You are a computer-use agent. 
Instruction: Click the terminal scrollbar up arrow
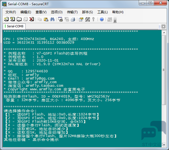(164, 33)
